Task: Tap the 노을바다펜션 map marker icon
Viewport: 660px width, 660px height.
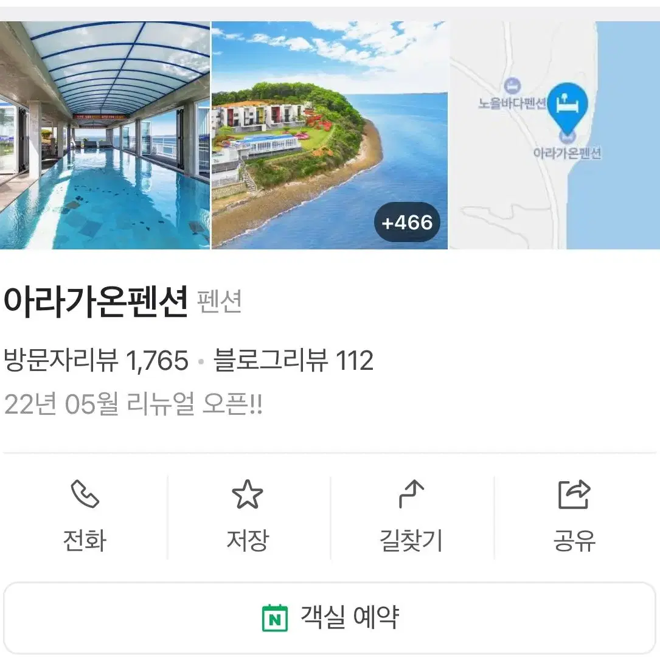Action: [x=512, y=86]
